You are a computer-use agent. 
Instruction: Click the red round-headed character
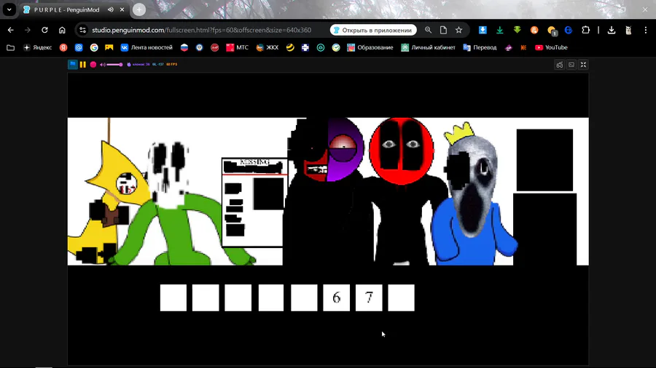(x=402, y=192)
